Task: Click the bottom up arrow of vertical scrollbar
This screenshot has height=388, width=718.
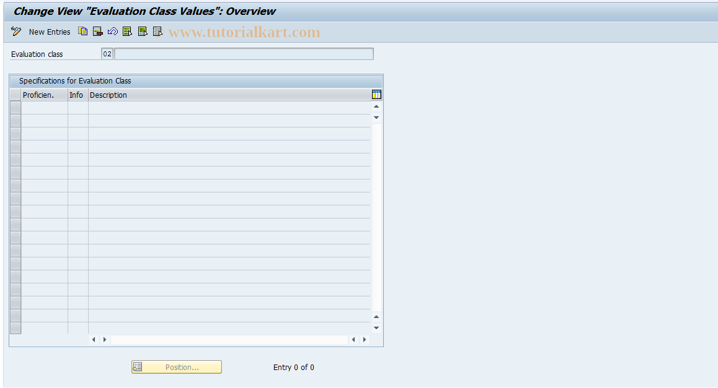Action: tap(376, 317)
